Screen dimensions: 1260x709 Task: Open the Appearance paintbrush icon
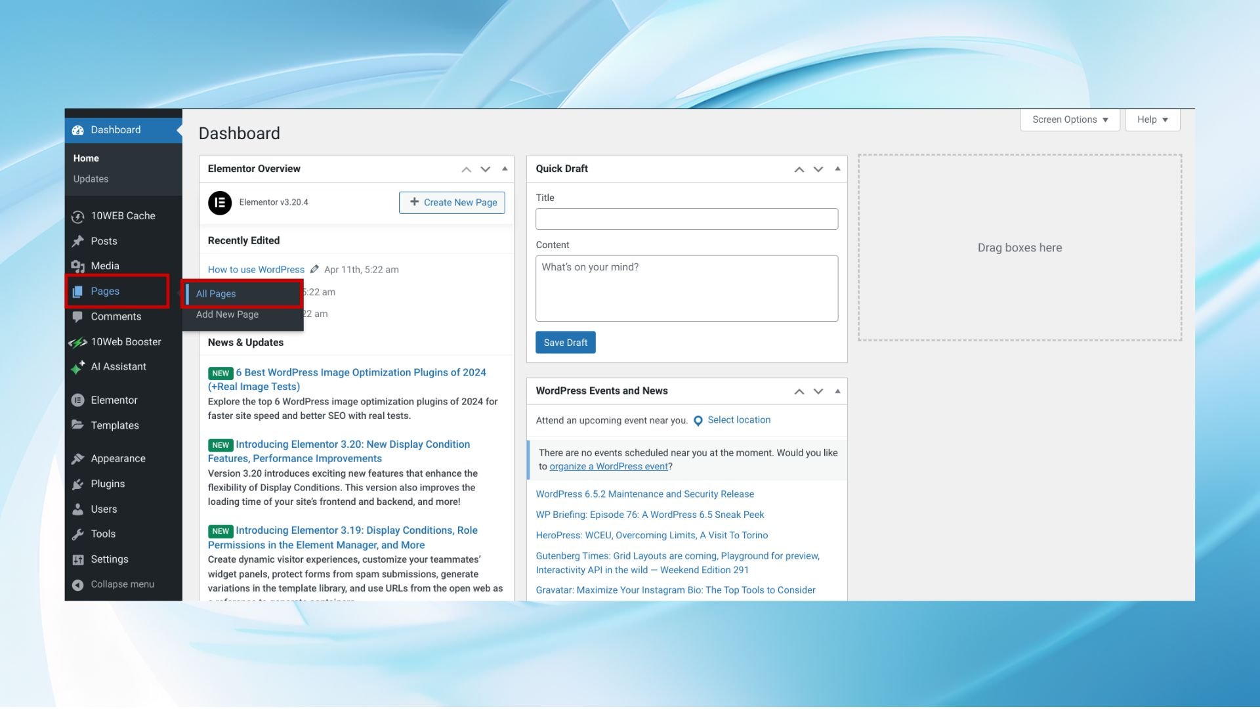pos(78,458)
